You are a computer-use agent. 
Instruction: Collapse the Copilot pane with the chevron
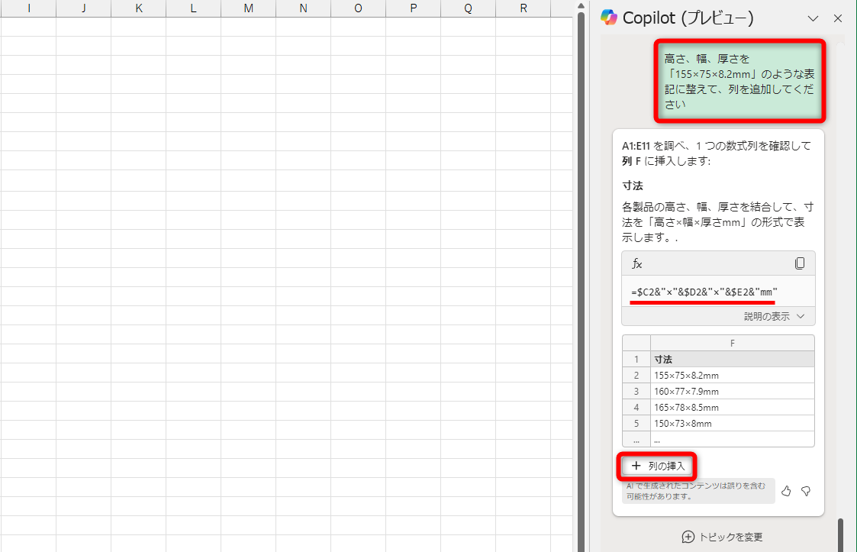(814, 18)
